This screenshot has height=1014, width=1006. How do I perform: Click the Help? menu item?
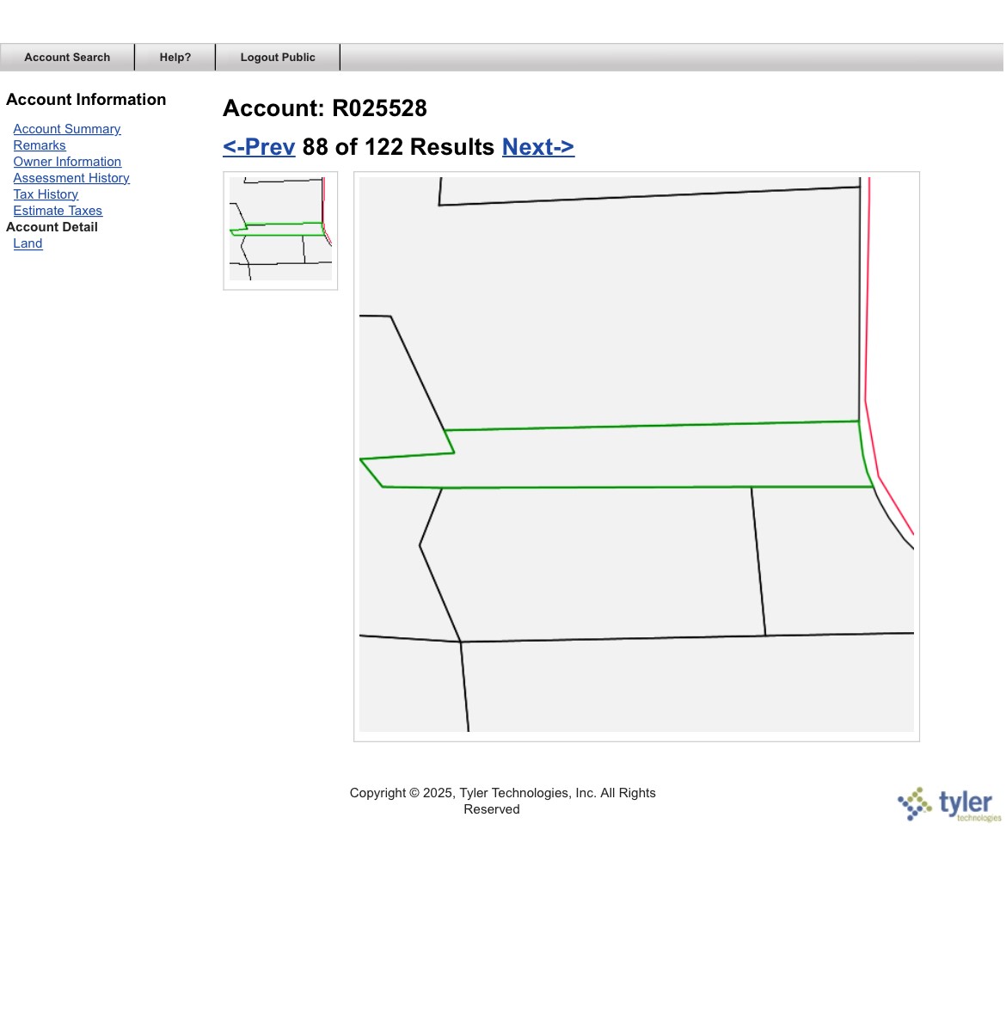pyautogui.click(x=175, y=58)
